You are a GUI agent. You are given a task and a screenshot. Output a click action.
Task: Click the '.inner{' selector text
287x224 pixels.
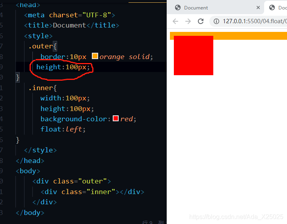pos(43,88)
